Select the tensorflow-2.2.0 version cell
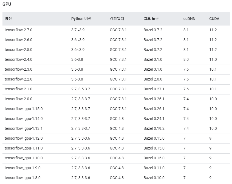Viewport: 232px width, 184px height. pyautogui.click(x=18, y=79)
